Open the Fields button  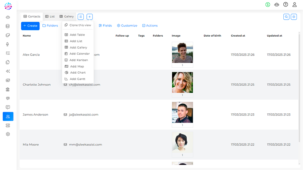pyautogui.click(x=105, y=26)
